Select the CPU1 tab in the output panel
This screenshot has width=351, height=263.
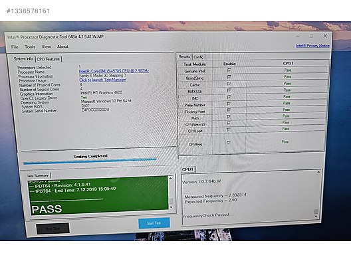point(187,169)
